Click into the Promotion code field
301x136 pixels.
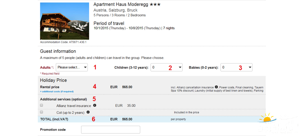coord(111,130)
